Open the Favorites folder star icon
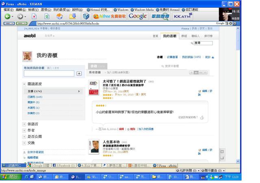 point(73,17)
